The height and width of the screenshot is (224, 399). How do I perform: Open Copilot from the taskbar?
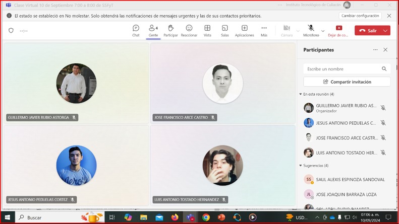pos(128,217)
